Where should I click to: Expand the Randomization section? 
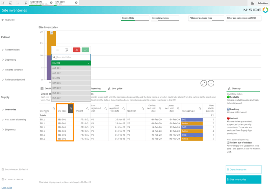coord(12,50)
